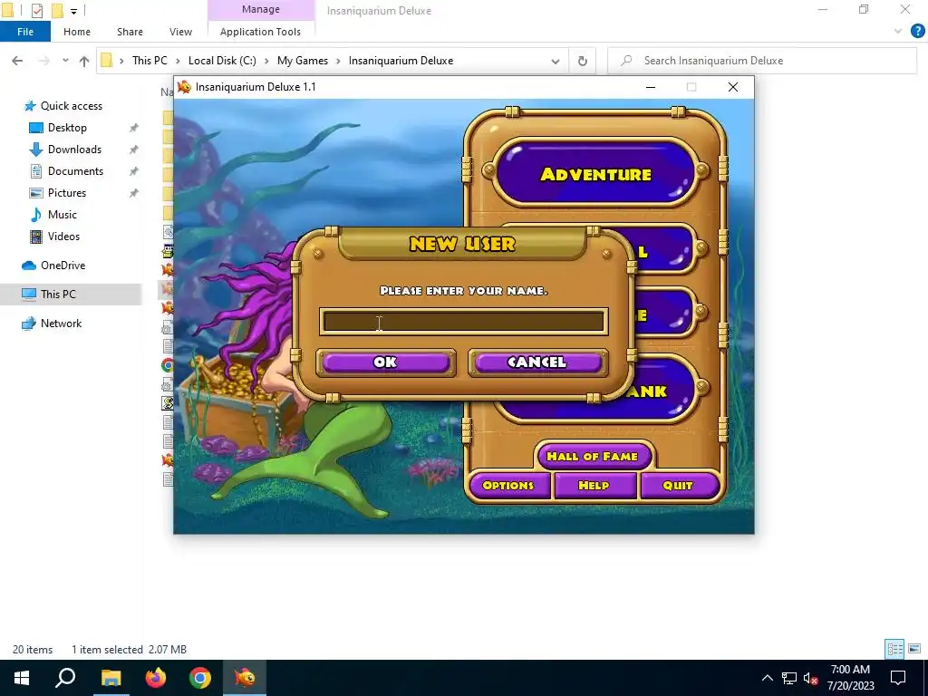
Task: Navigate to My Games breadcrumb
Action: (x=303, y=61)
